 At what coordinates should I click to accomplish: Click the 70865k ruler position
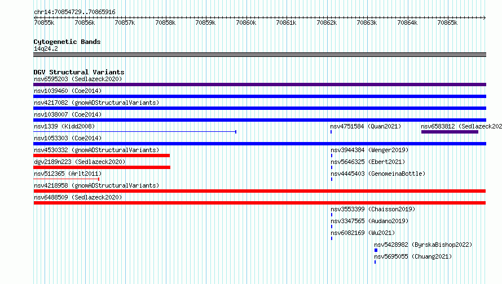[x=448, y=23]
